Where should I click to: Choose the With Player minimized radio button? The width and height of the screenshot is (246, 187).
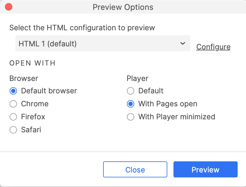(x=131, y=117)
